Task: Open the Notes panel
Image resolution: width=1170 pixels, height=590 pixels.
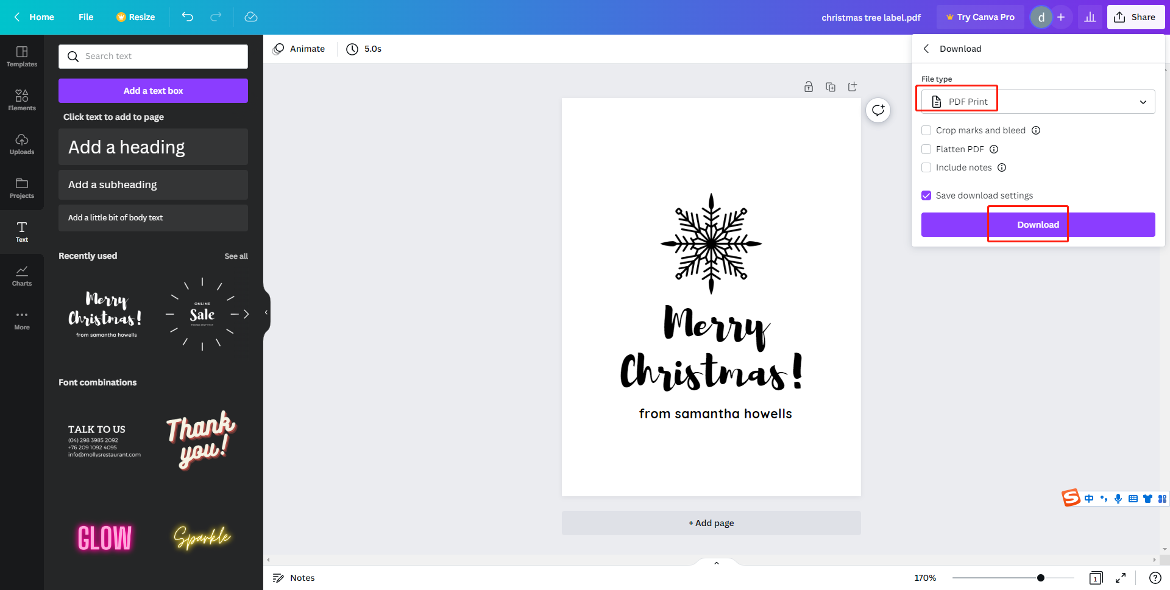Action: tap(294, 578)
